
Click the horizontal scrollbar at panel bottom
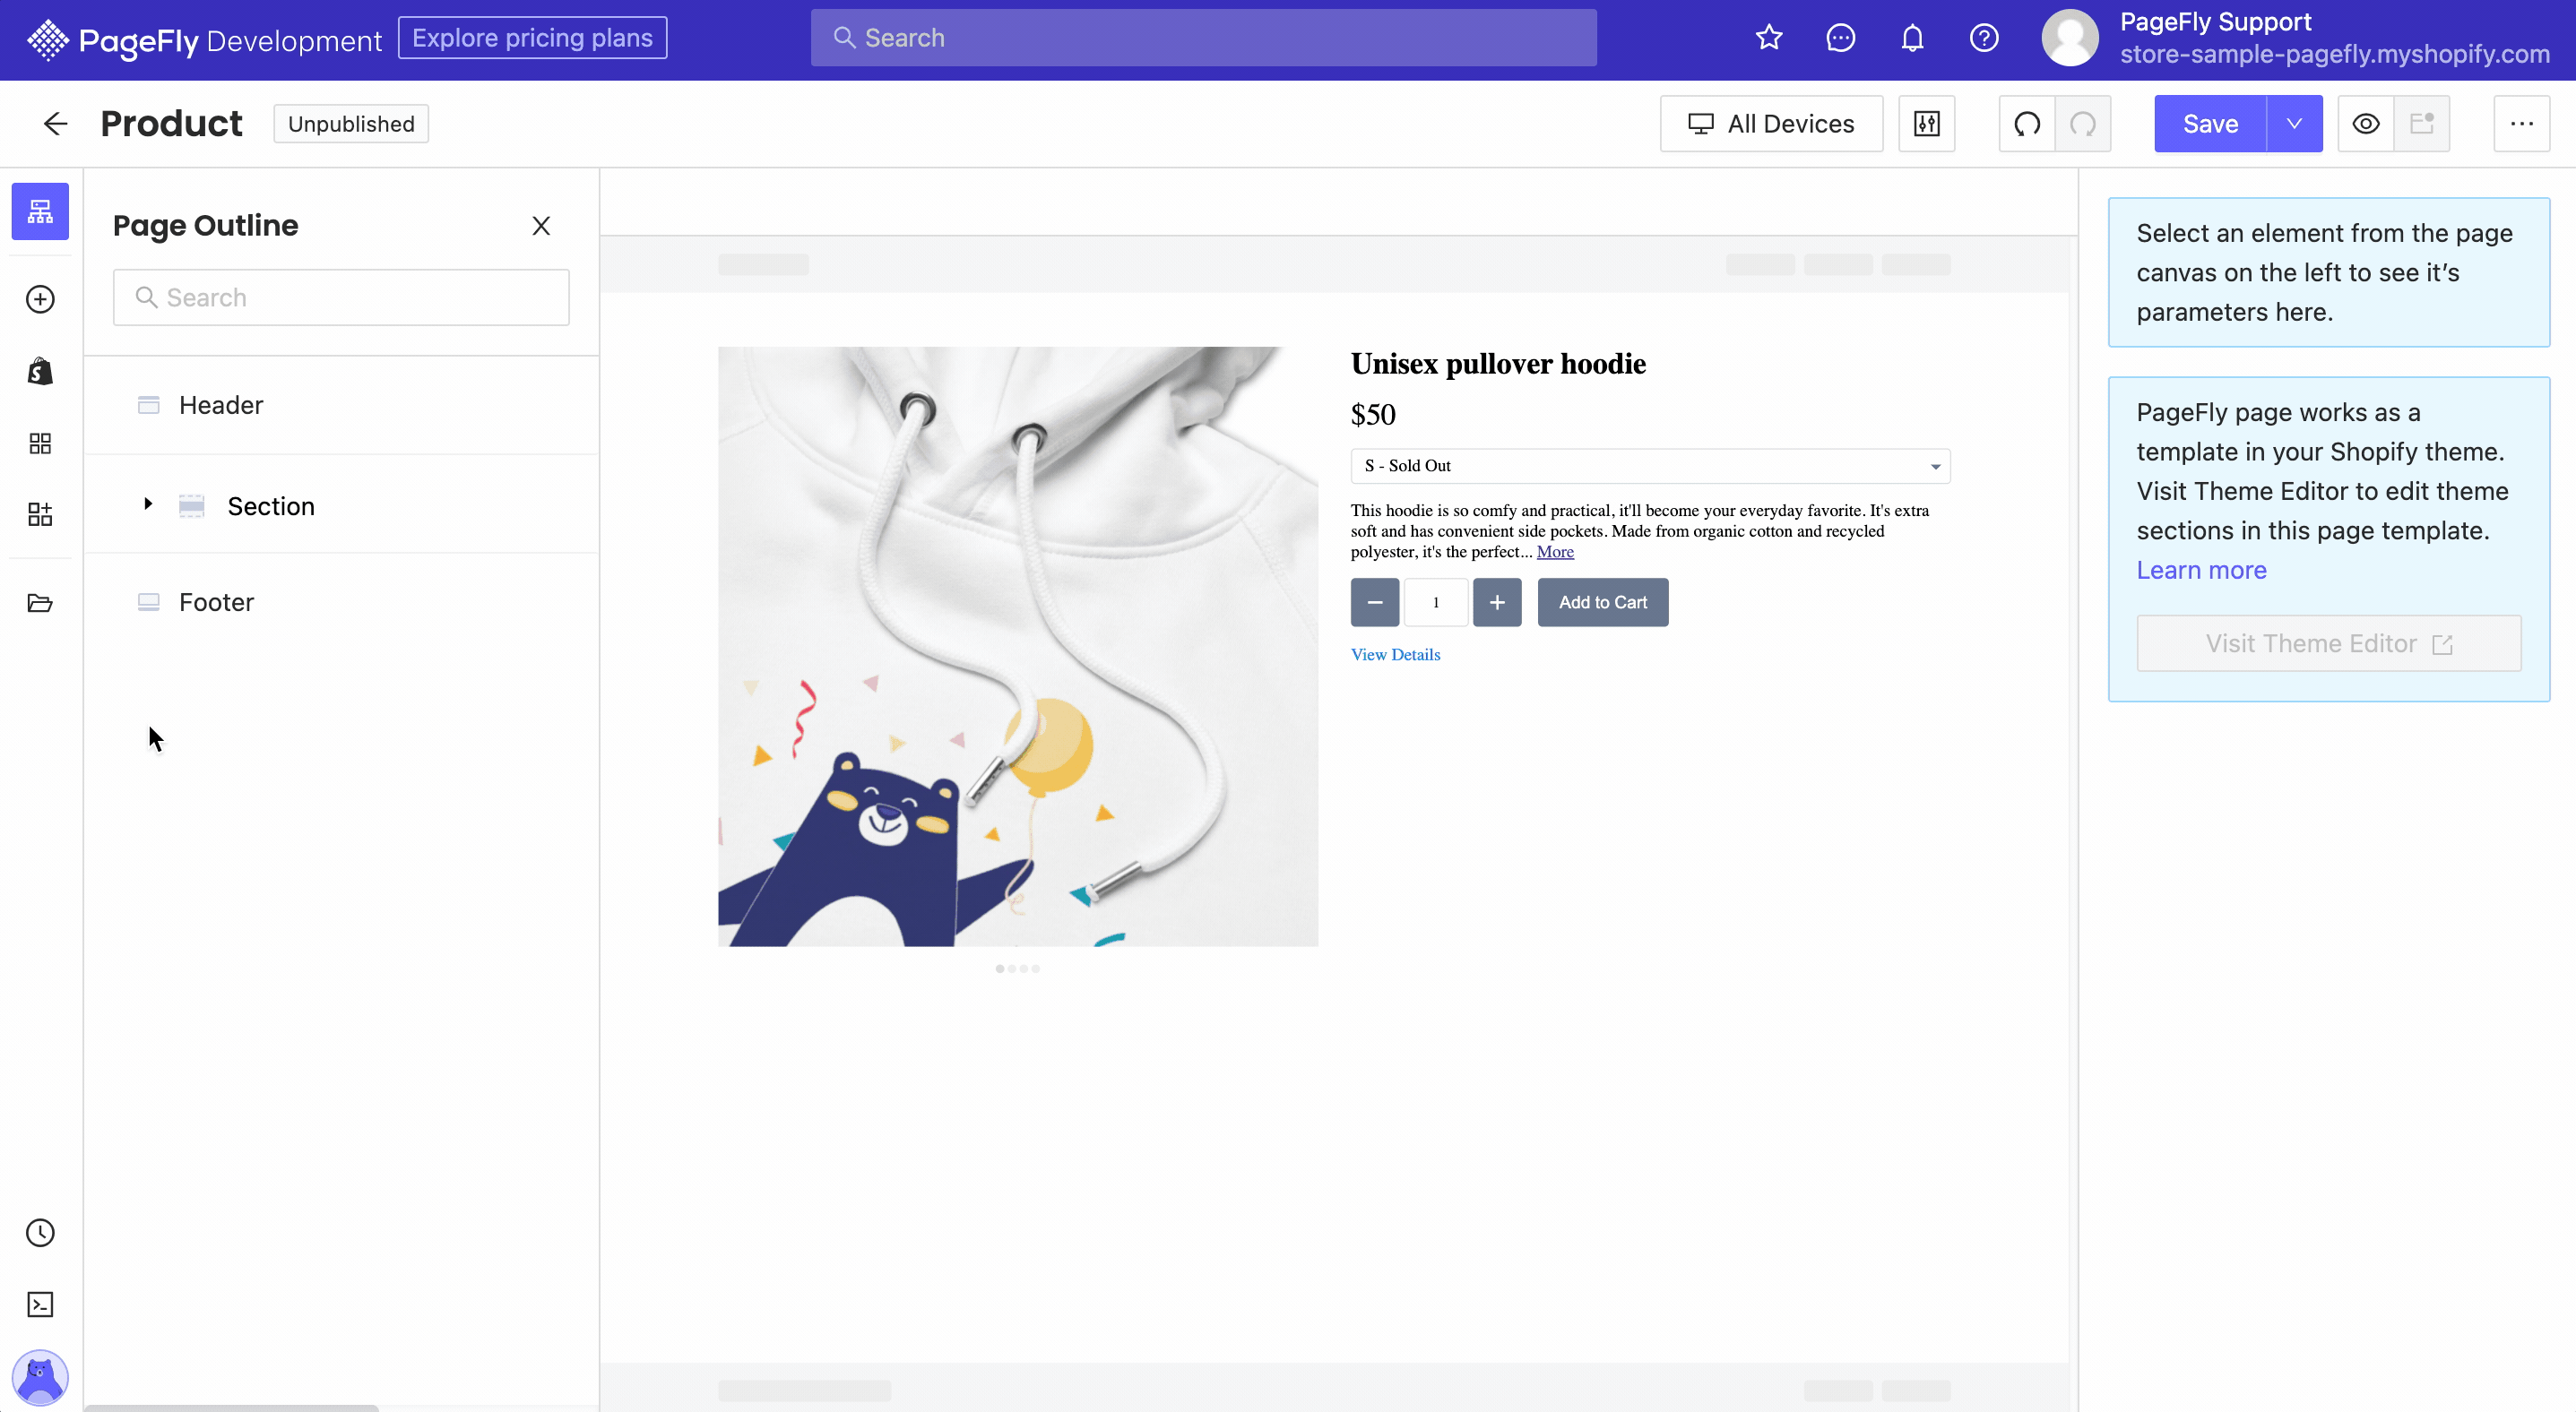(231, 1407)
